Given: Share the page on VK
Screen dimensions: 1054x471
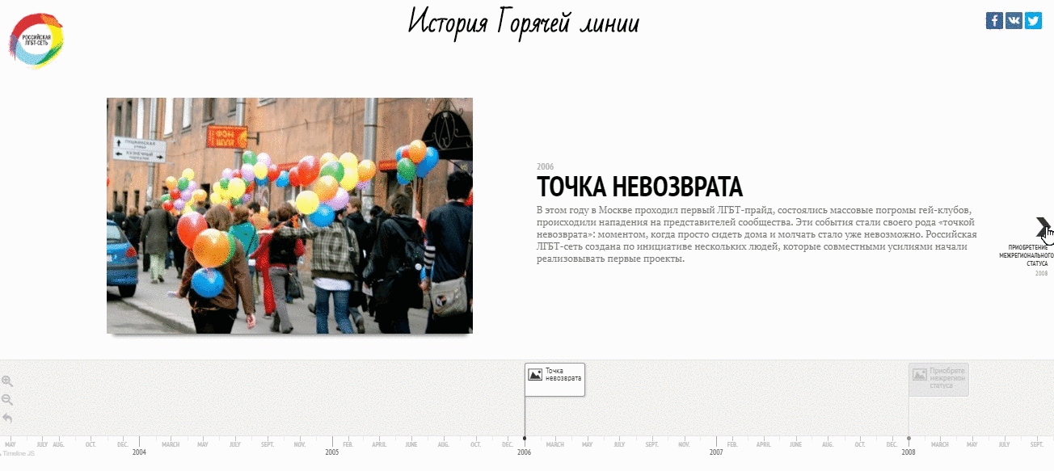Looking at the screenshot, I should click(x=1014, y=21).
